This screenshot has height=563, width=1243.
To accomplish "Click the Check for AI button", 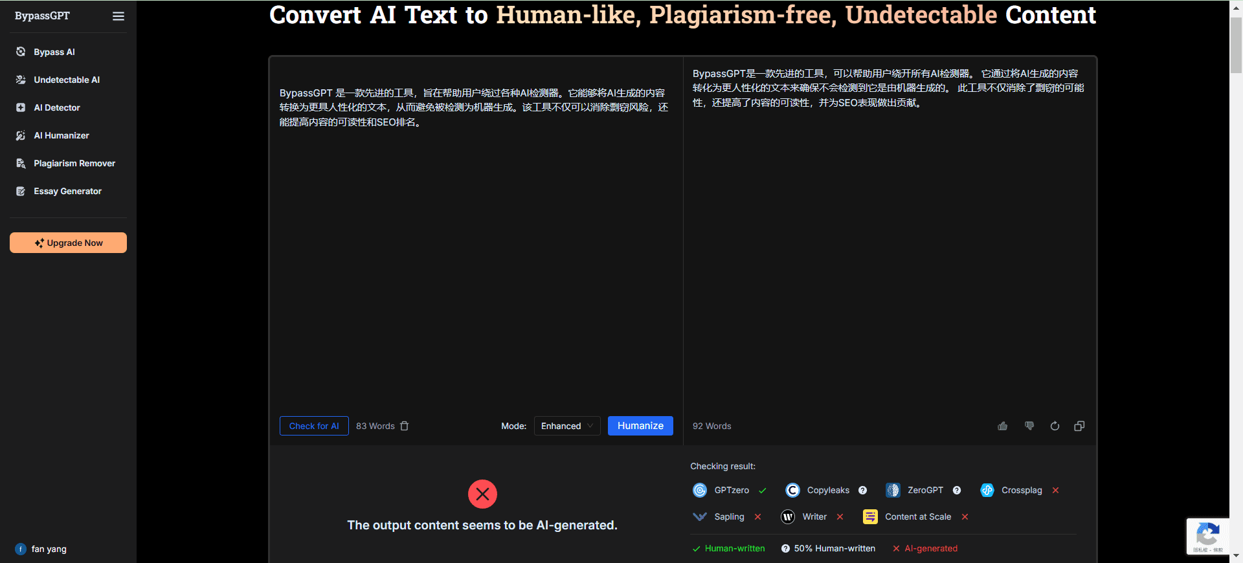I will click(314, 426).
